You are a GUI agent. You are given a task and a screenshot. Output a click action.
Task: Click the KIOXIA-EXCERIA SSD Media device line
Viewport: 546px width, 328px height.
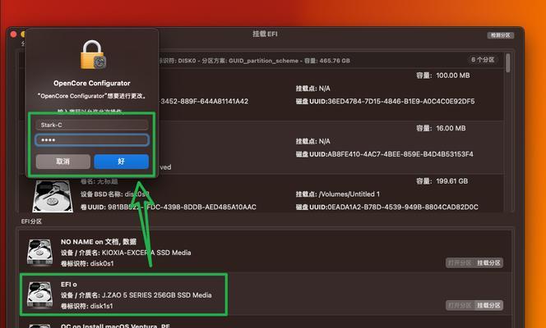tap(126, 253)
